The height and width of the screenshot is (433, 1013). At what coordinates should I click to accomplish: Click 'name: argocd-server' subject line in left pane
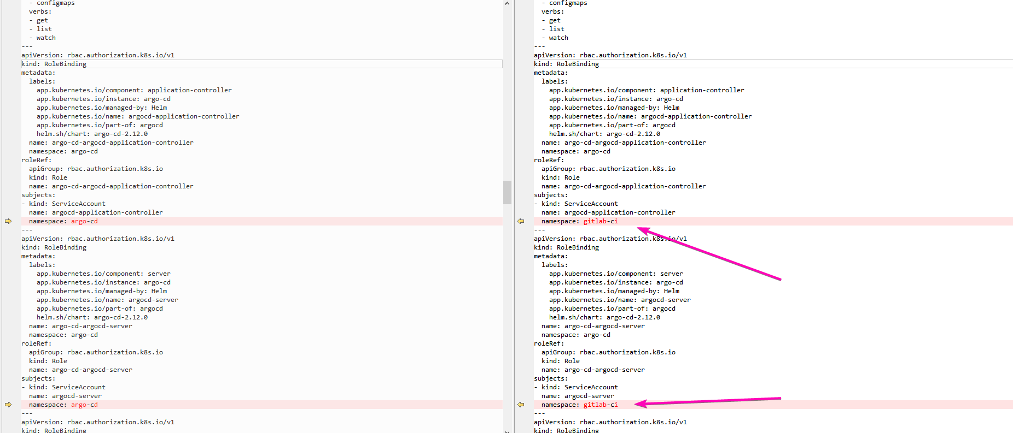(65, 396)
